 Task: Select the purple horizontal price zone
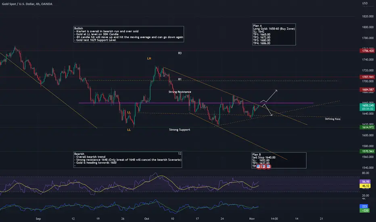point(196,103)
